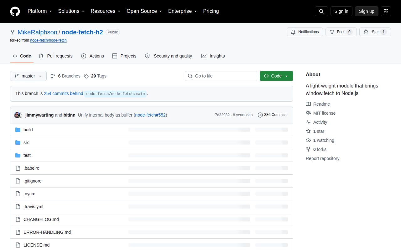
Task: Click the src folder icon
Action: 18,142
